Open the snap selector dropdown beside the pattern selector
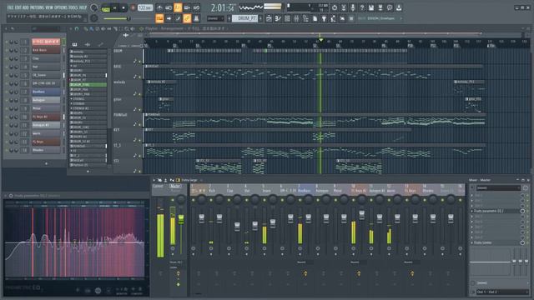534x300 pixels. coord(215,18)
